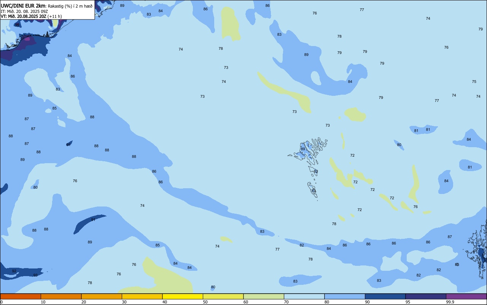487x305 pixels.
Task: Click the 0–10 dark orange legend swatch
Action: (x=21, y=296)
